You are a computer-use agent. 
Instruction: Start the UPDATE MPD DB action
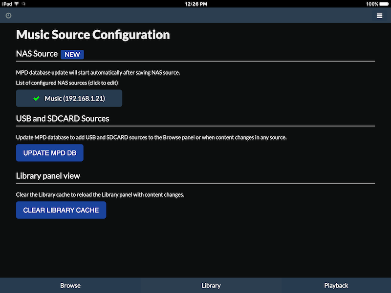click(x=50, y=153)
